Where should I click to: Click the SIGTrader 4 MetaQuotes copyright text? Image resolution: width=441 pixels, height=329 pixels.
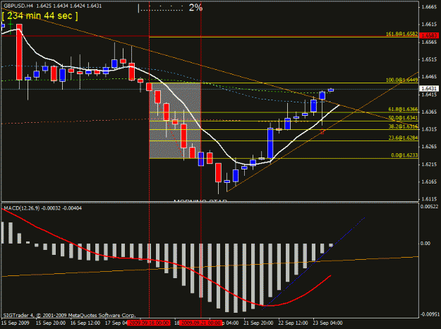point(69,315)
